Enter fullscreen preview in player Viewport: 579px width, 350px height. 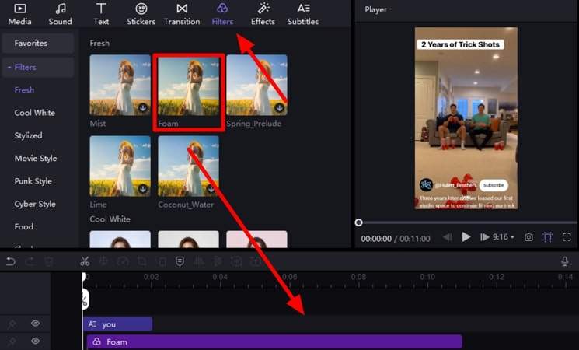(566, 237)
